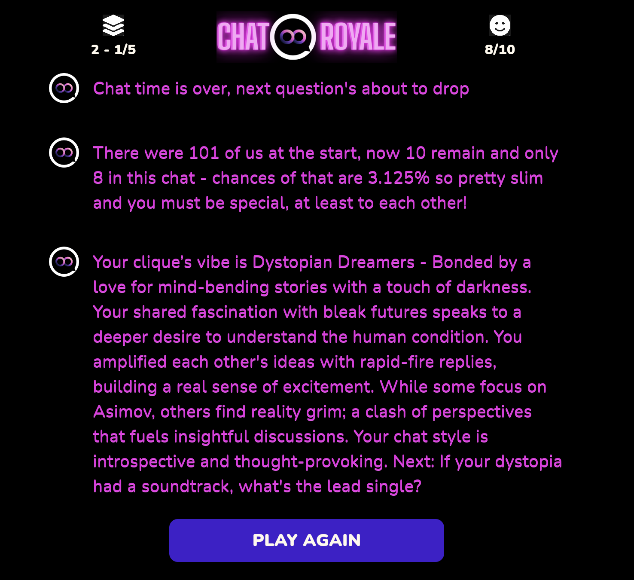Select the "2 - 1/5" round counter
The height and width of the screenshot is (580, 634).
click(x=113, y=49)
